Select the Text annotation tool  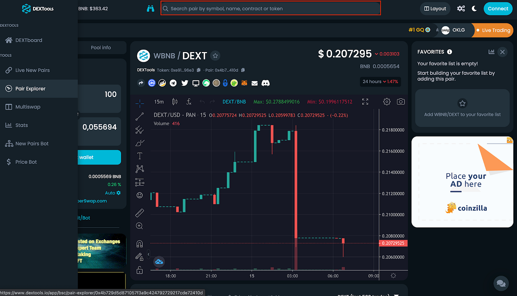pyautogui.click(x=140, y=156)
